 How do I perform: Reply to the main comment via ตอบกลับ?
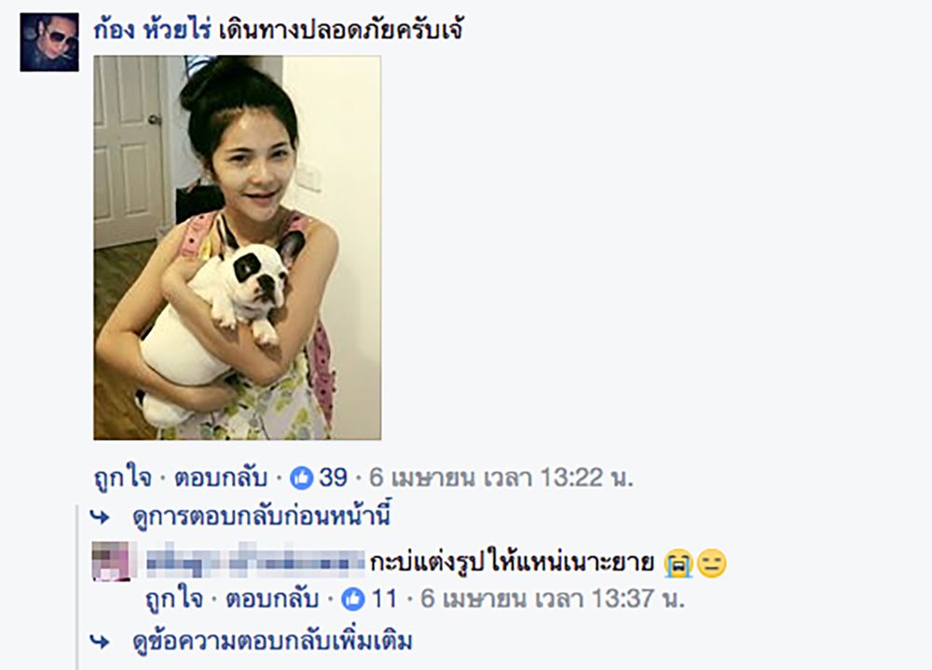221,477
